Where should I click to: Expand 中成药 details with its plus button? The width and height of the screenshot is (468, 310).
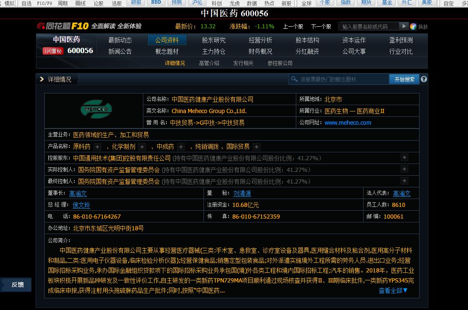[x=181, y=147]
